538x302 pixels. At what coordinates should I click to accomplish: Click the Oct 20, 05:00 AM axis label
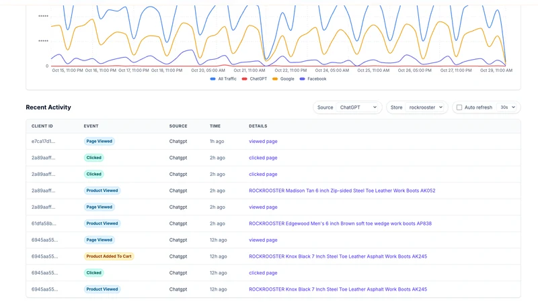click(x=208, y=70)
